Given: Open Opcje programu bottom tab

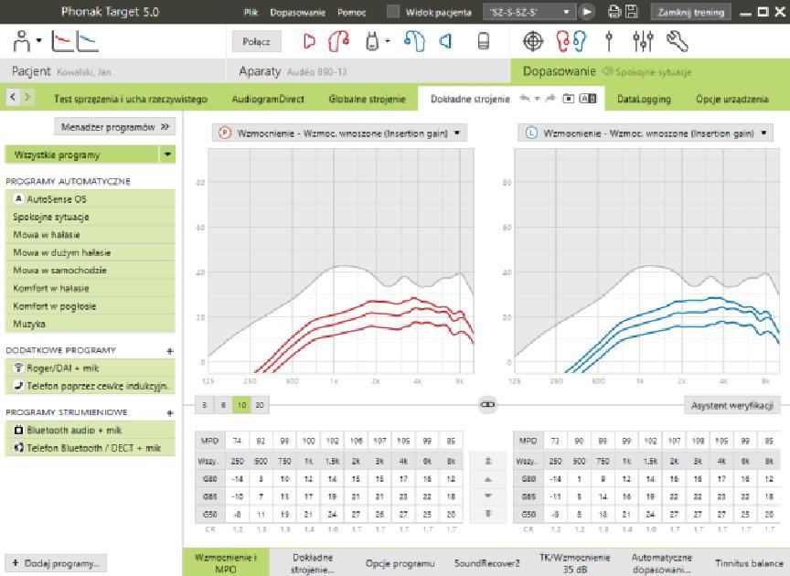Looking at the screenshot, I should pyautogui.click(x=400, y=563).
